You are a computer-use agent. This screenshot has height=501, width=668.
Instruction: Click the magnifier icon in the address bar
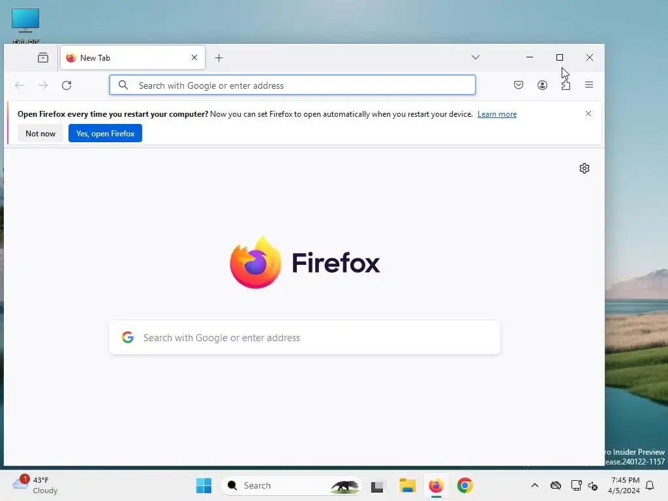(x=123, y=85)
